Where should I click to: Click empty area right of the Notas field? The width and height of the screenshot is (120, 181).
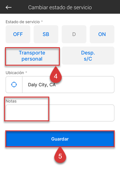click(x=117, y=113)
